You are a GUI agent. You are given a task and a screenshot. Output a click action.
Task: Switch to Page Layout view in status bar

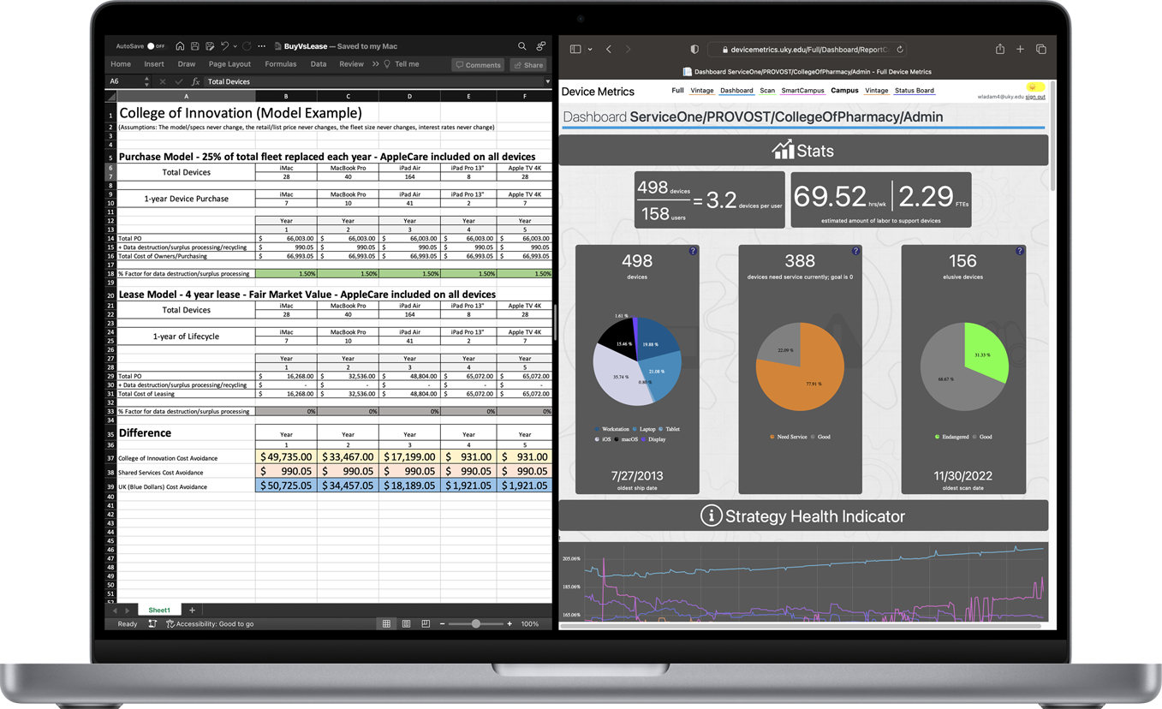(406, 624)
